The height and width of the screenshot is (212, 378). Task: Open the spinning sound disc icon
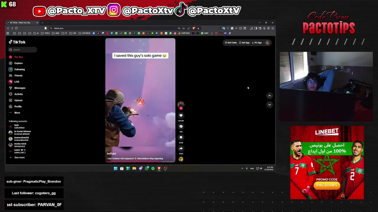(181, 159)
